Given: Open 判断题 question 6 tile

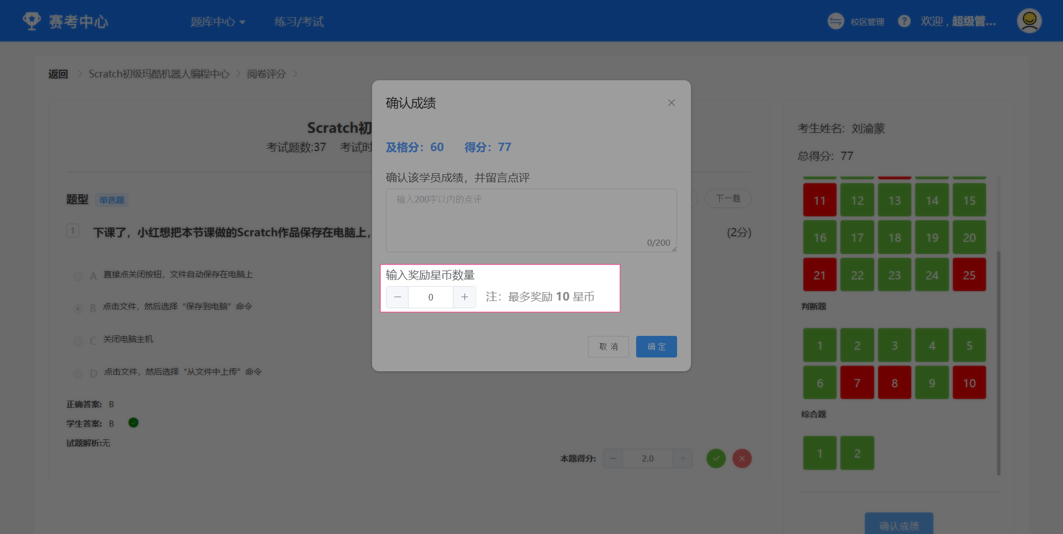Looking at the screenshot, I should pyautogui.click(x=820, y=383).
